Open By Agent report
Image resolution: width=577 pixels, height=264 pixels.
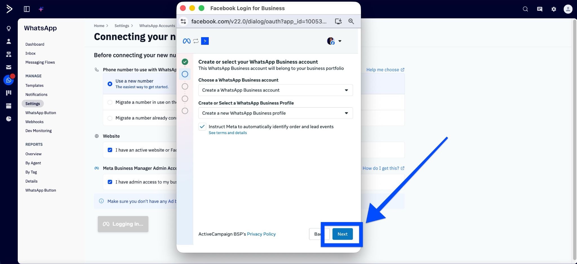point(33,163)
